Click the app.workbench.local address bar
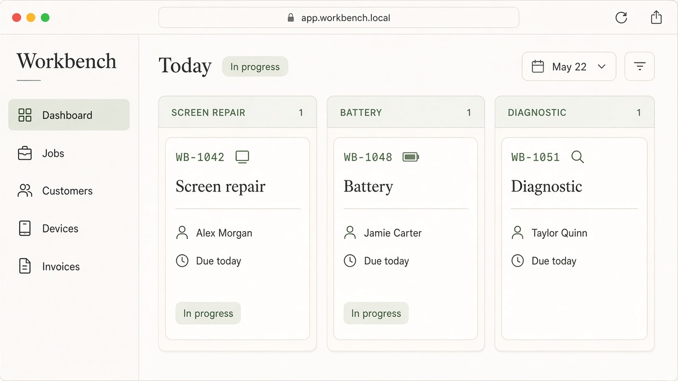 (x=338, y=17)
